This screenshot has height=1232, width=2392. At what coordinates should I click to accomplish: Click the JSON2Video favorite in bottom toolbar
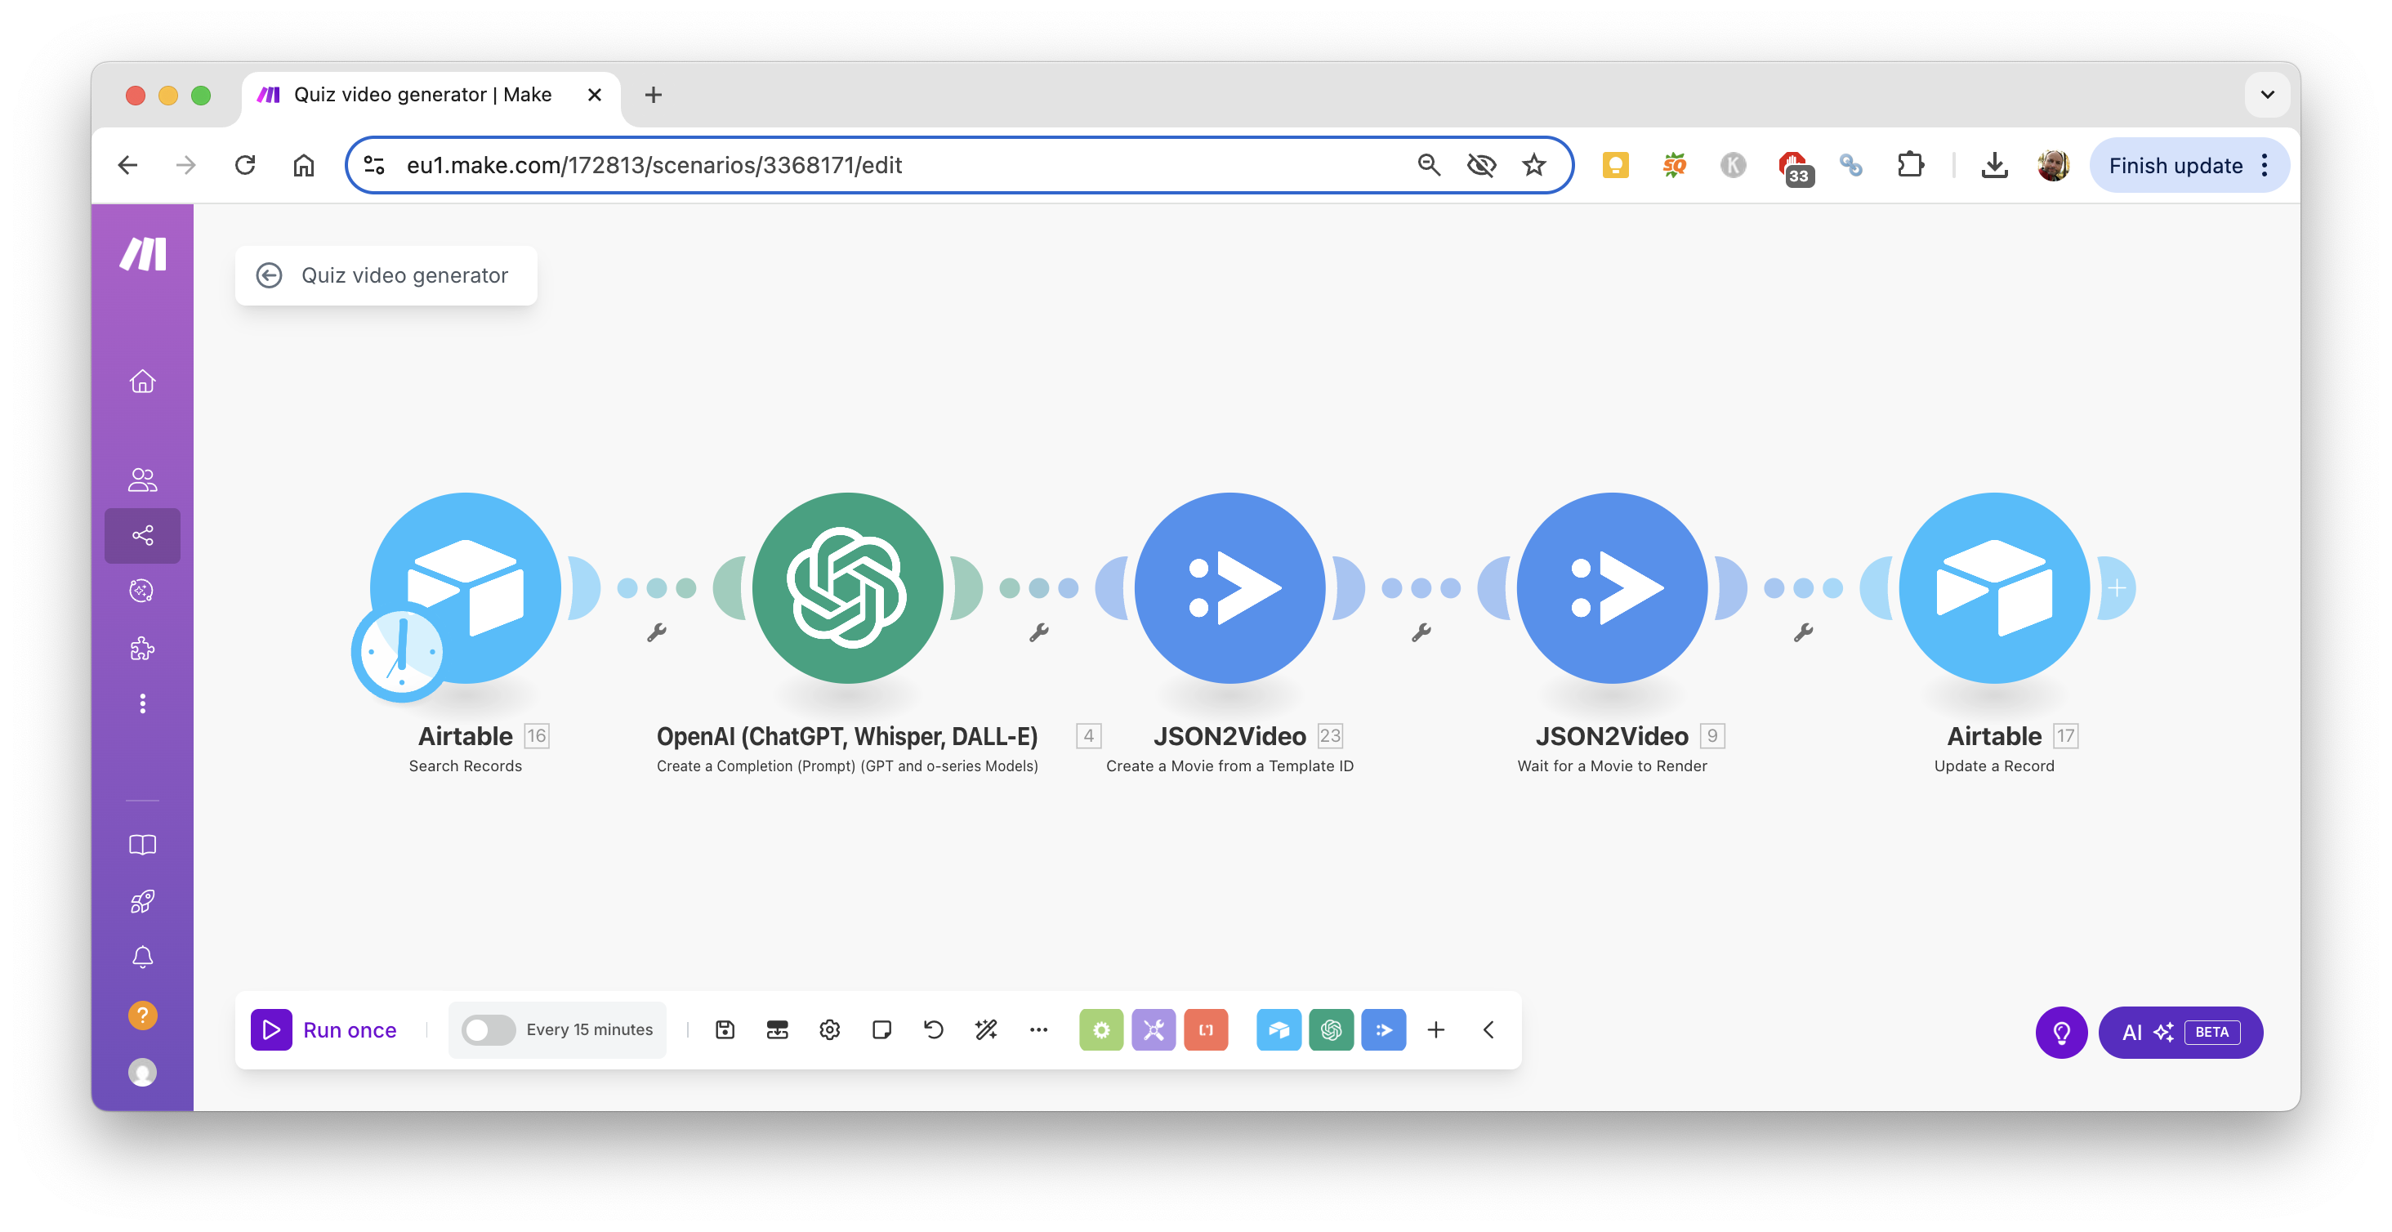[x=1384, y=1029]
